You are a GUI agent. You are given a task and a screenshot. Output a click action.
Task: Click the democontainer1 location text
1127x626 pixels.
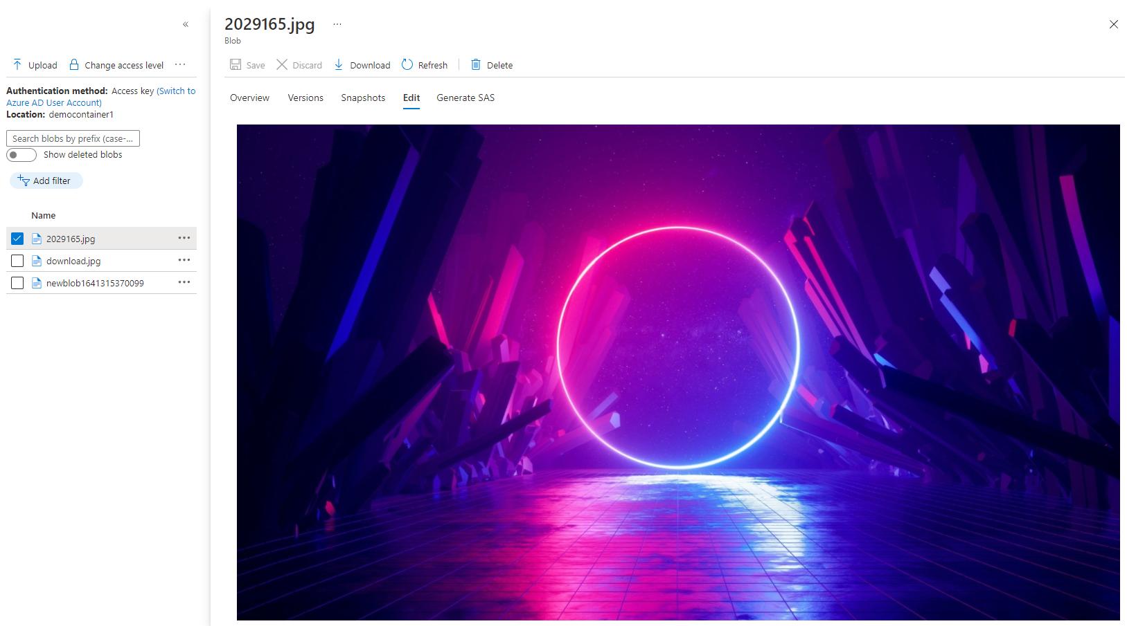tap(81, 114)
